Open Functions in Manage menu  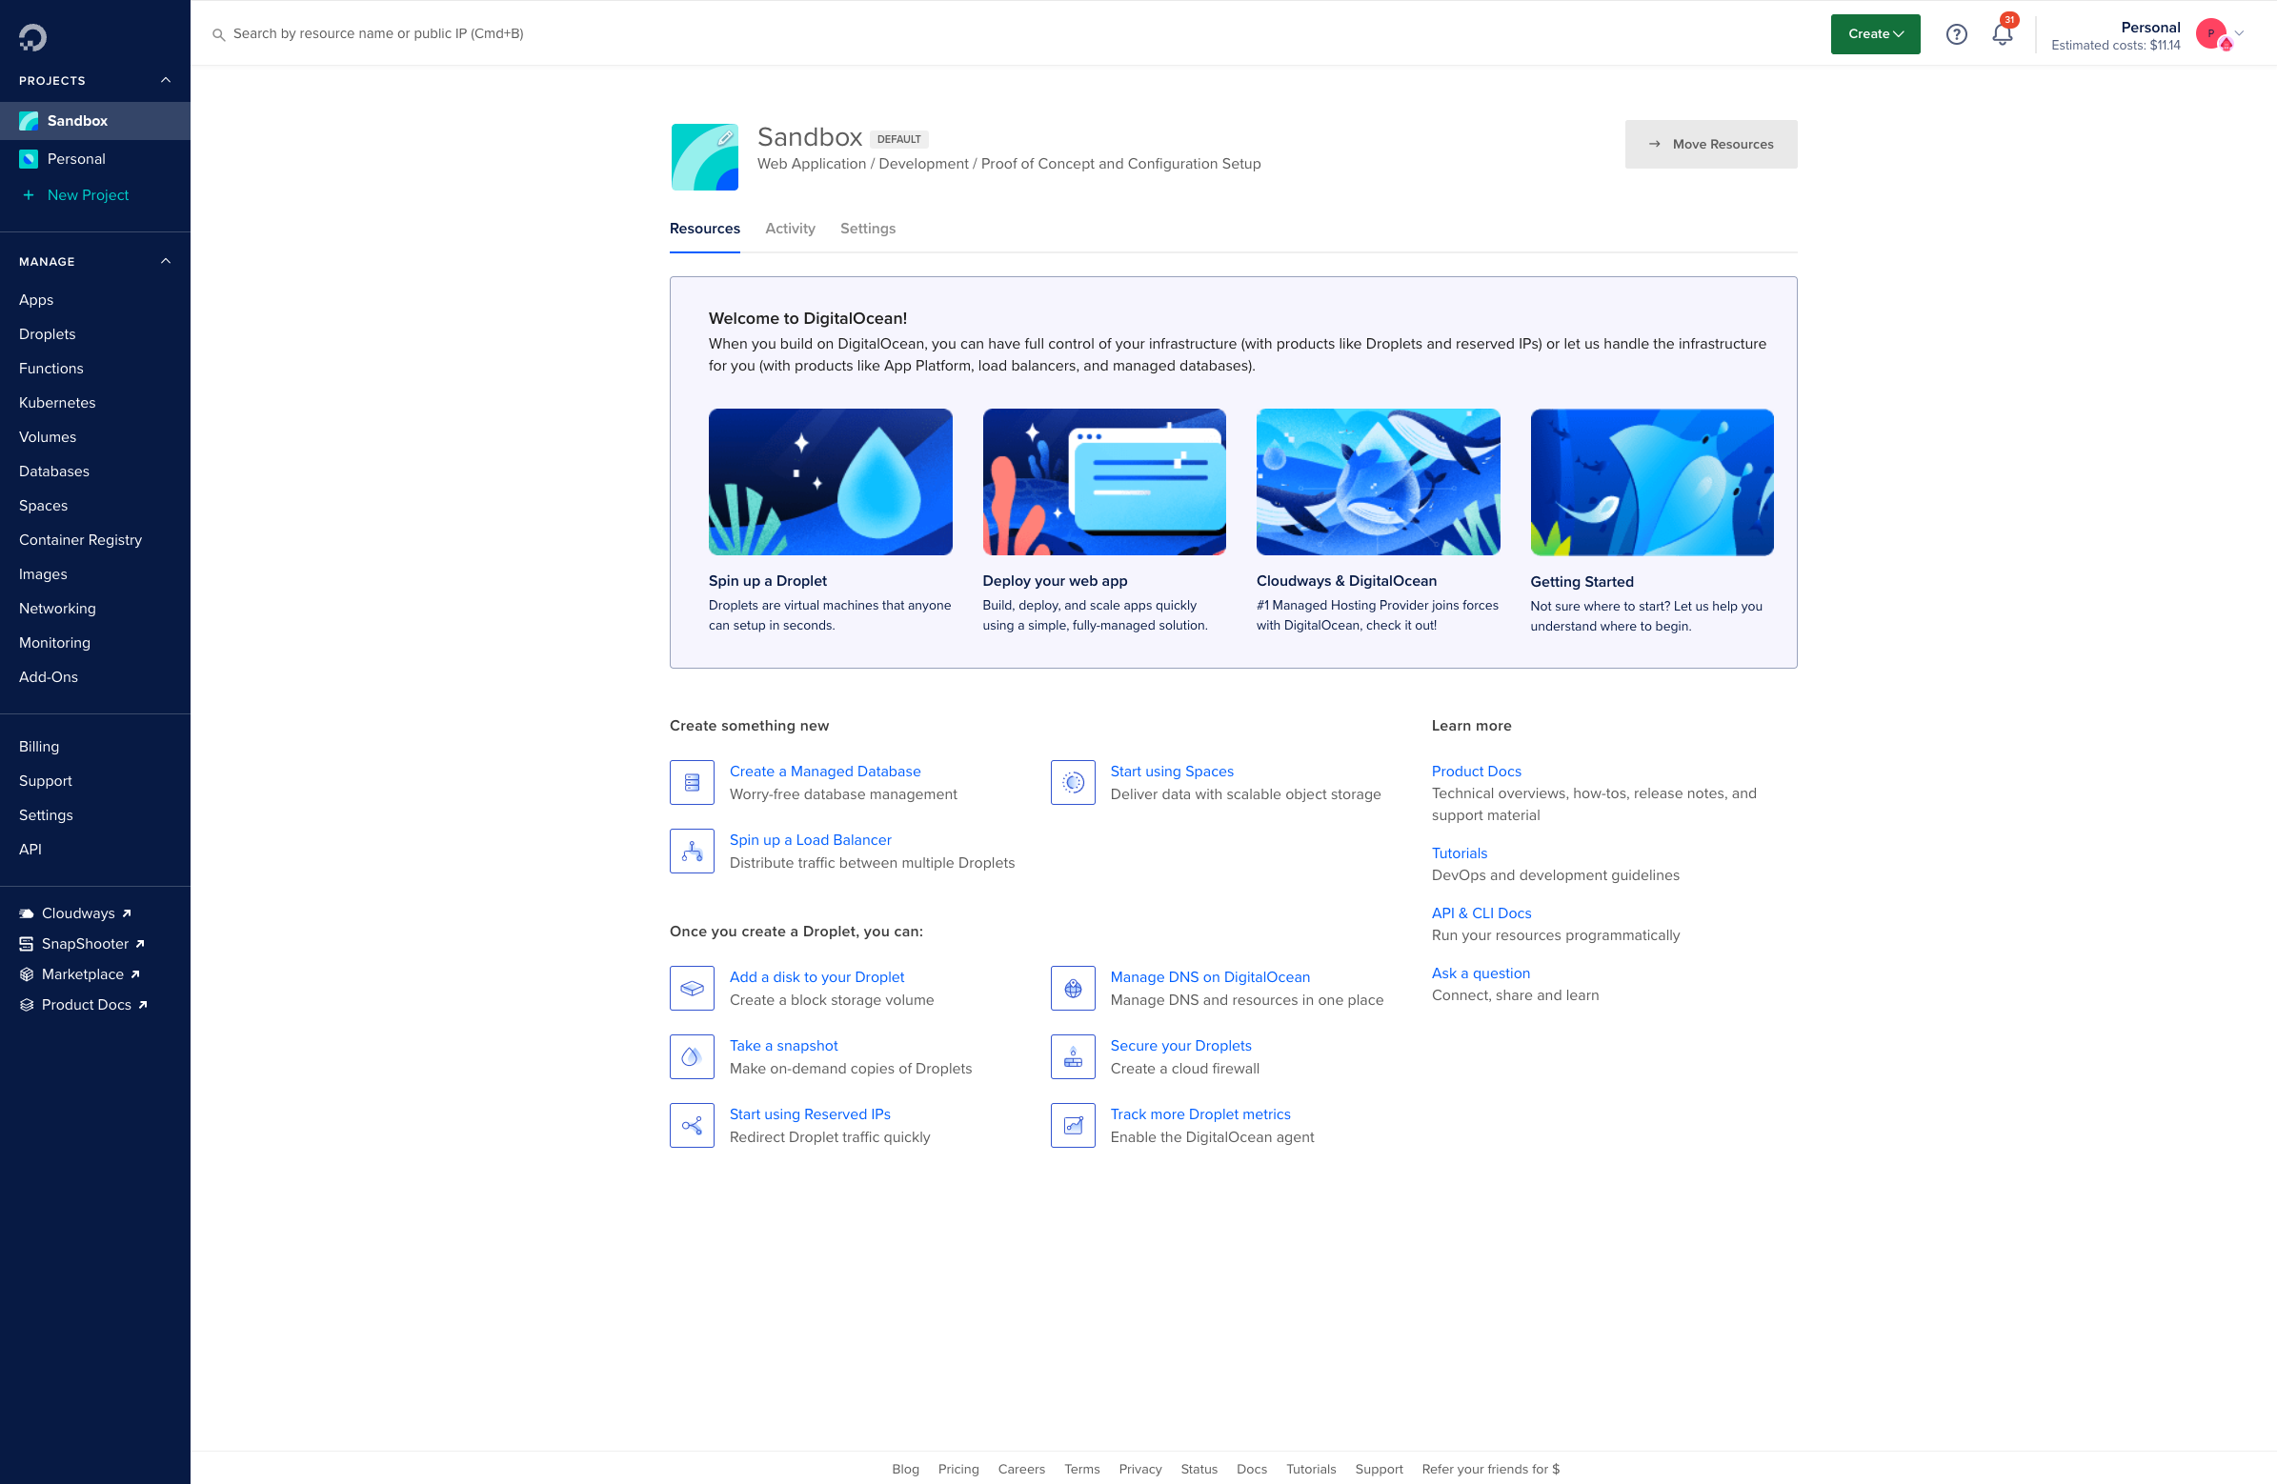tap(51, 369)
